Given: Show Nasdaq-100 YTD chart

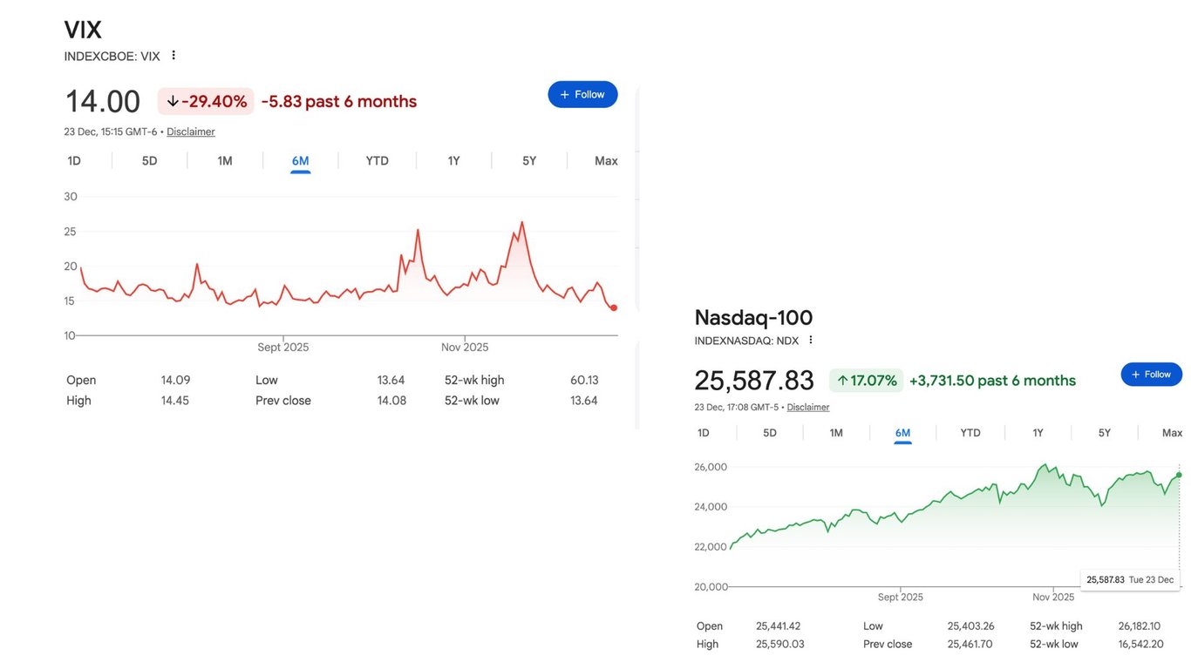Looking at the screenshot, I should pyautogui.click(x=970, y=433).
